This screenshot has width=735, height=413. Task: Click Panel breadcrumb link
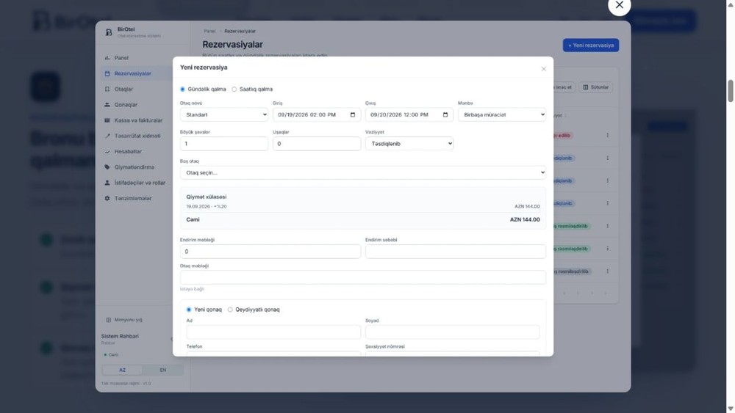point(209,32)
